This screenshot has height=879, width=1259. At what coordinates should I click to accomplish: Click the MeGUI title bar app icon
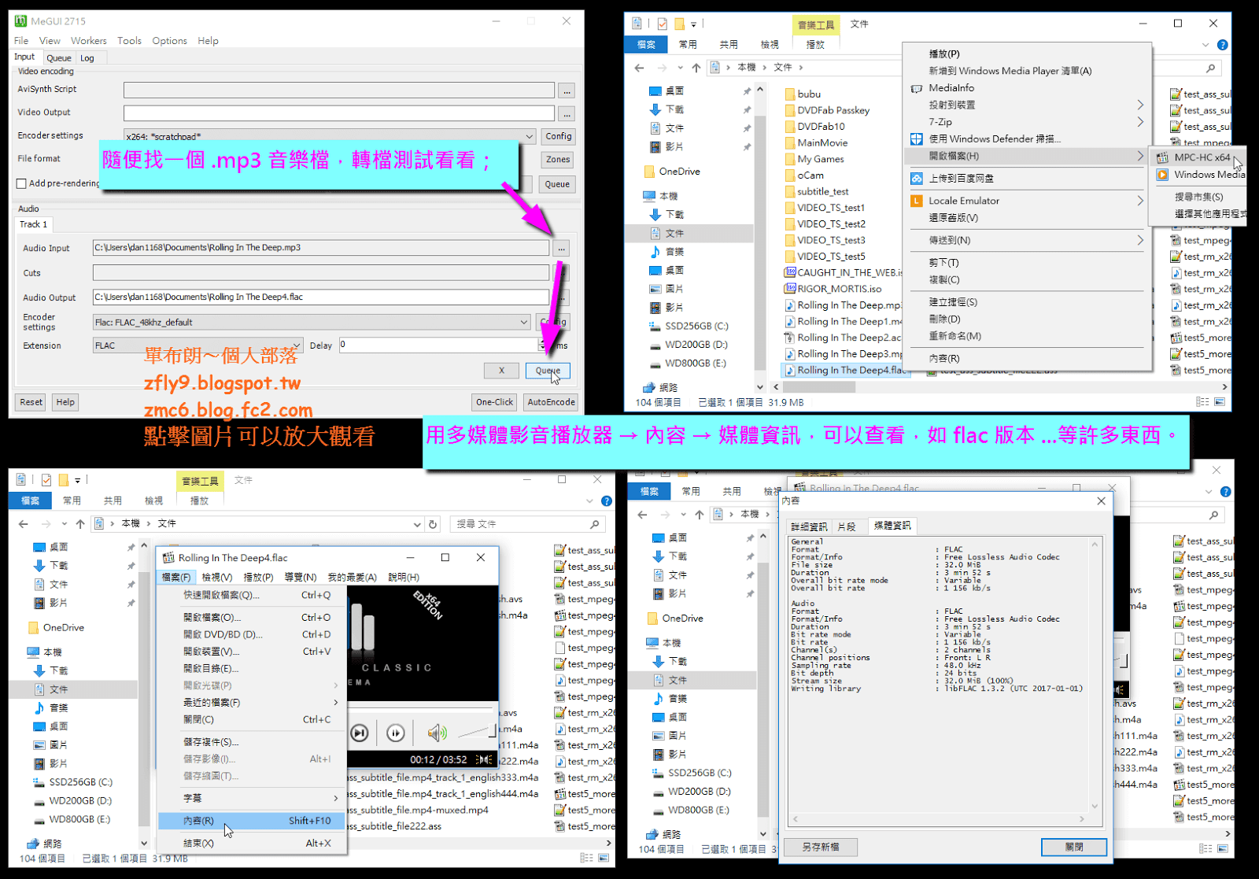click(x=20, y=21)
